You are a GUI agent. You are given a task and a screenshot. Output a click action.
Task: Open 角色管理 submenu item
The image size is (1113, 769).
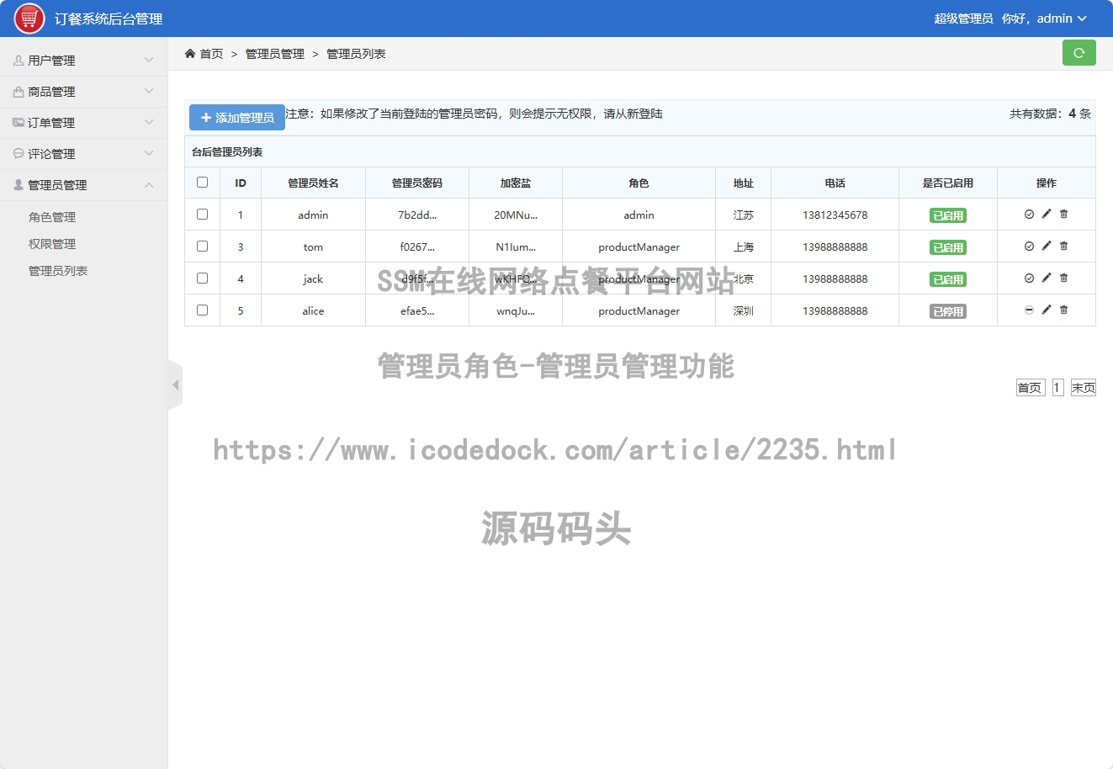click(52, 217)
